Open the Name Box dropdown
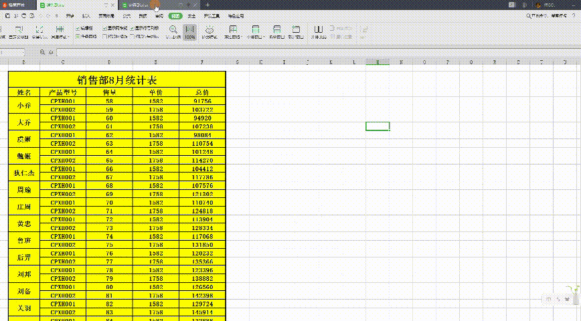Image resolution: width=581 pixels, height=321 pixels. (23, 52)
